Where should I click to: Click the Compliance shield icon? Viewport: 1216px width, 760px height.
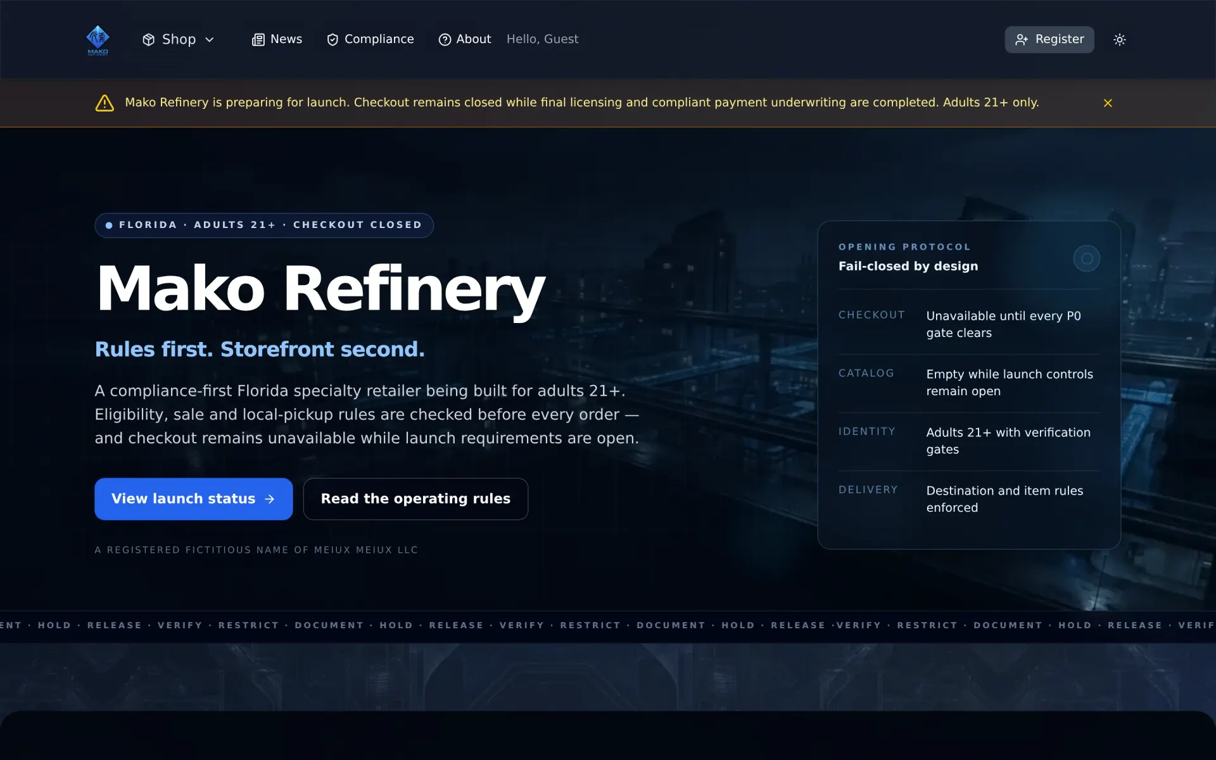pyautogui.click(x=332, y=40)
